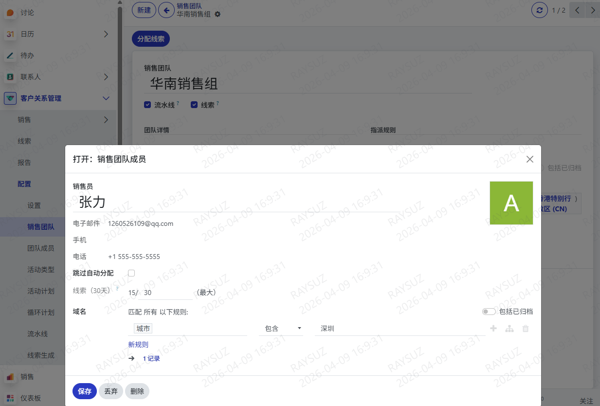Toggle the 线索 checkbox on team form
600x406 pixels.
[x=194, y=105]
